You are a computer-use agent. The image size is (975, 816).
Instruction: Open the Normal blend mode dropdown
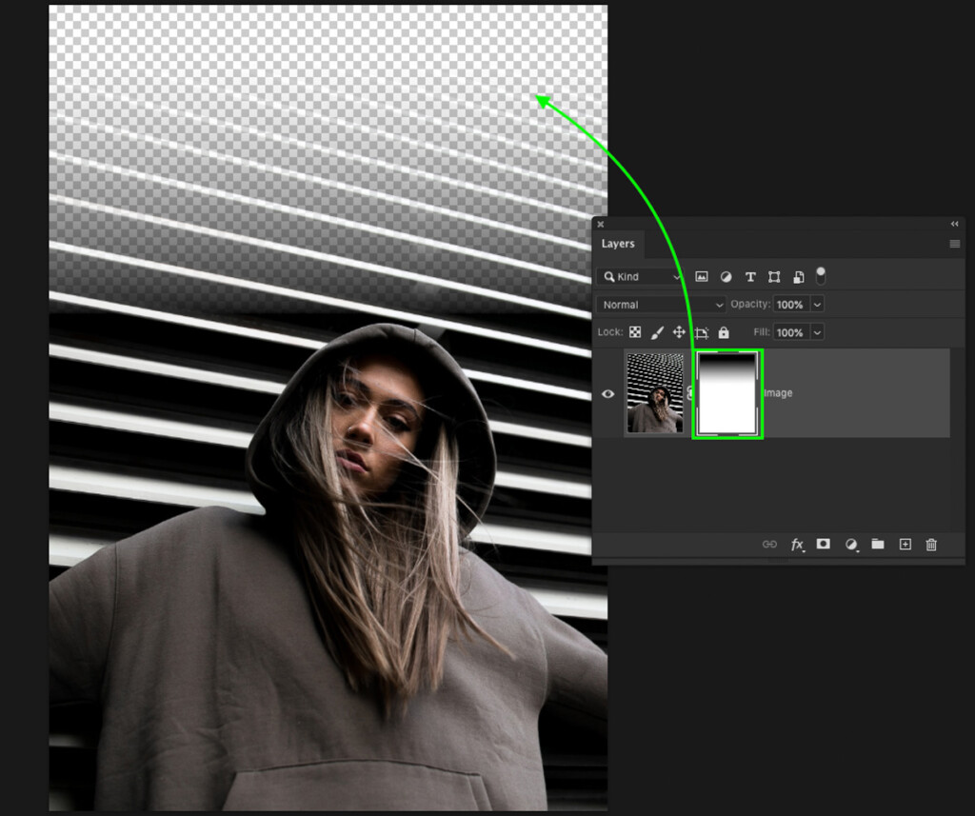661,305
